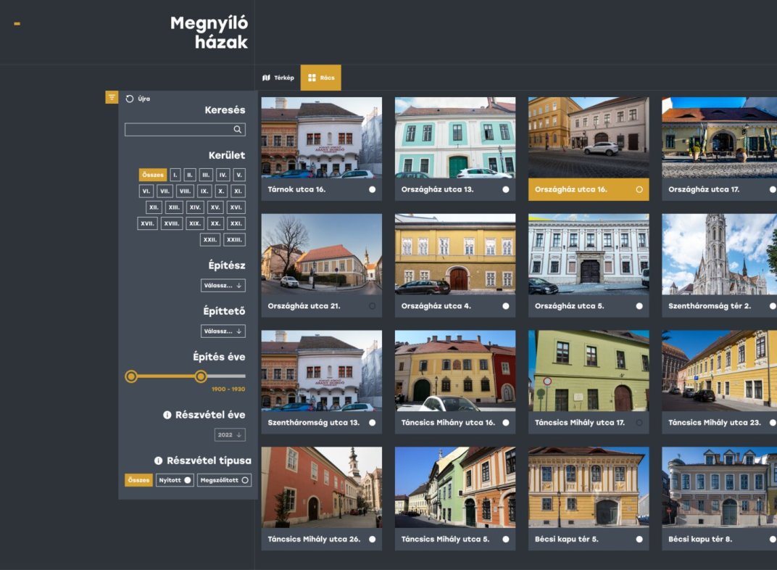This screenshot has width=777, height=570.
Task: Toggle district VI. filter
Action: click(146, 191)
